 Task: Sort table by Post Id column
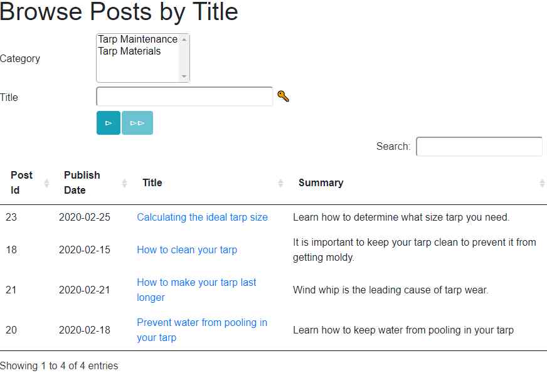[x=21, y=182]
